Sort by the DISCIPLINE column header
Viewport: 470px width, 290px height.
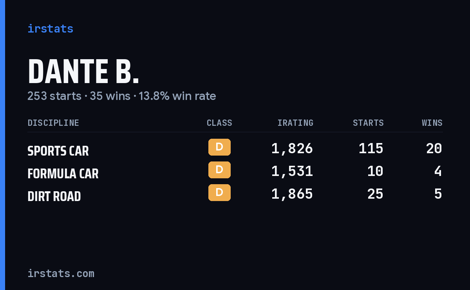pos(53,123)
